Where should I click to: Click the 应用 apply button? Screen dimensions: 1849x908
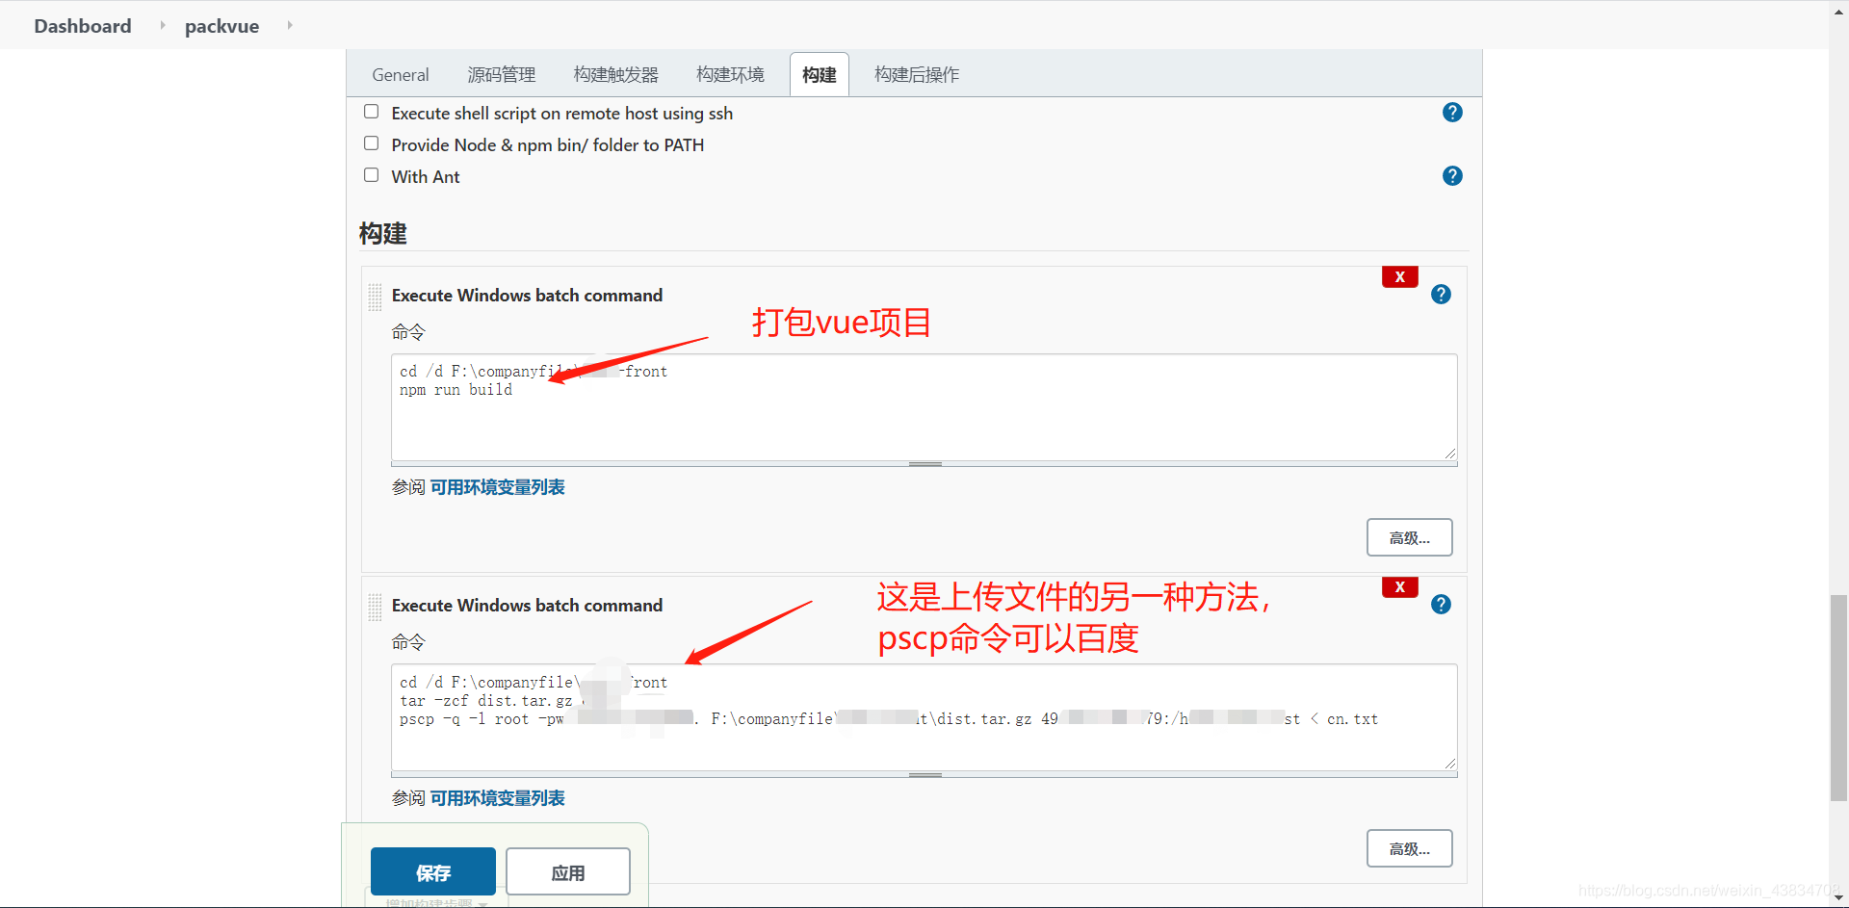[x=568, y=872]
